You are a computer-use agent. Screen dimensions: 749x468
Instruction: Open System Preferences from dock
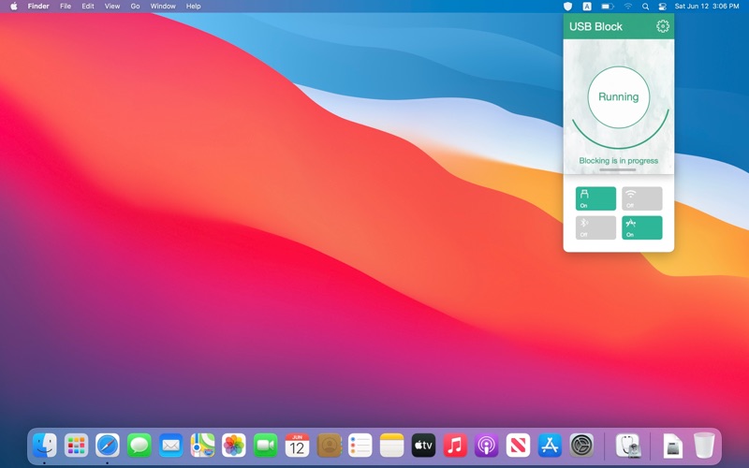(581, 446)
